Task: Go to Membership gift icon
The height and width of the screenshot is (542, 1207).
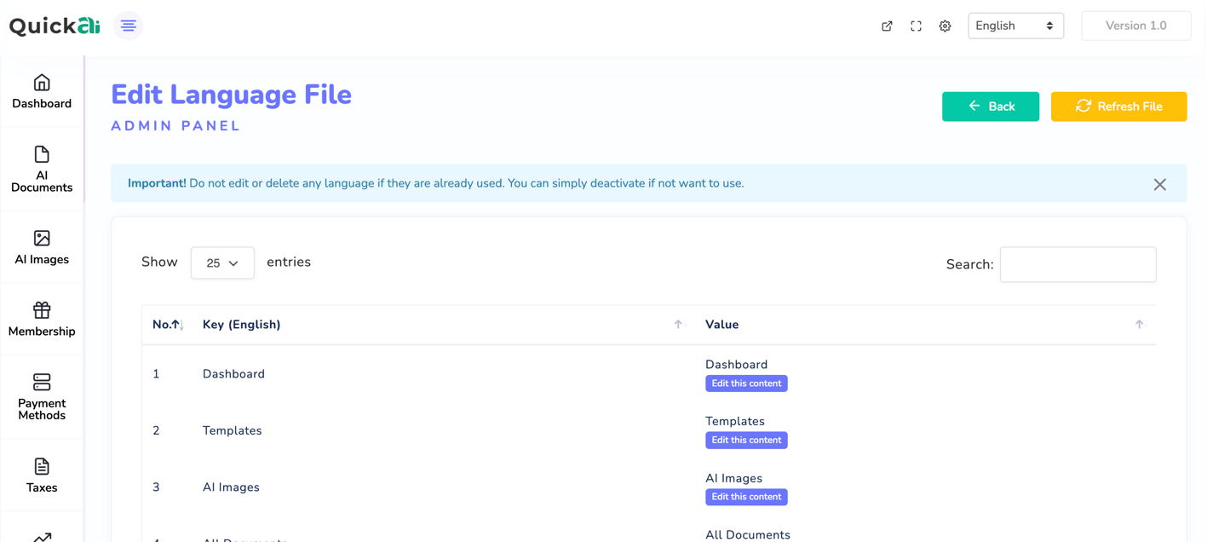Action: click(x=42, y=310)
